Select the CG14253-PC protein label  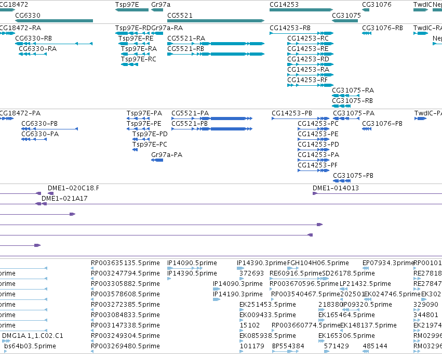[x=318, y=124]
